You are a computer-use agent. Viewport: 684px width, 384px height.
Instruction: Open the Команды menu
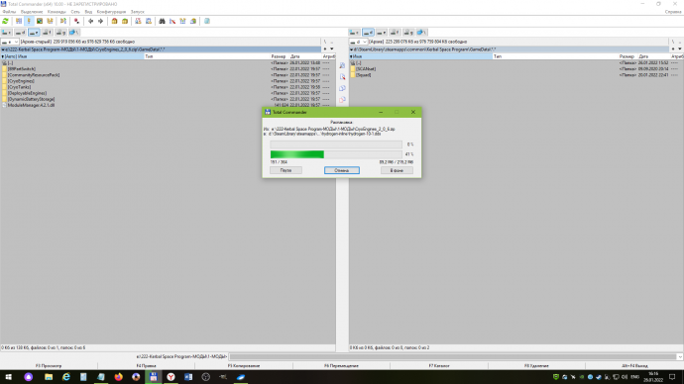click(x=57, y=12)
